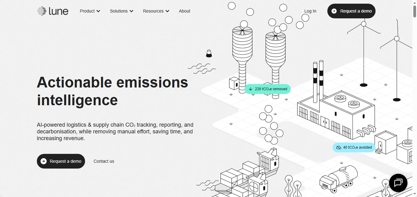Open the Contact us link

(104, 161)
